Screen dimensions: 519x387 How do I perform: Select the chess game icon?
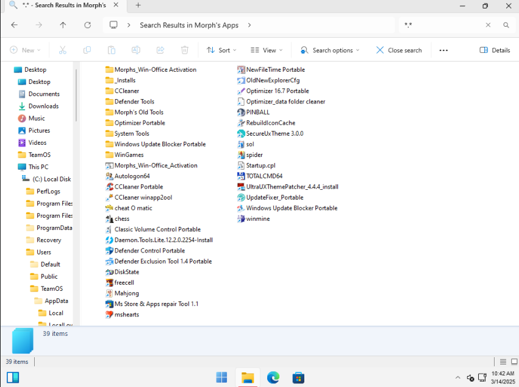tap(109, 219)
